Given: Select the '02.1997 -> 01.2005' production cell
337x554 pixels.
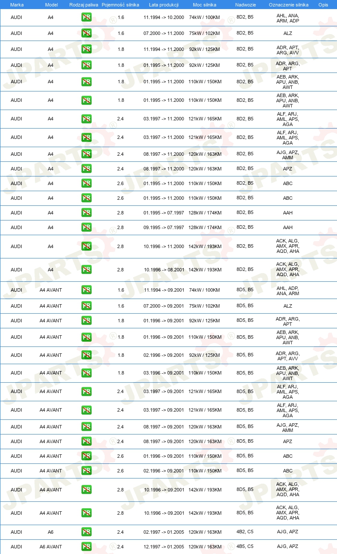Looking at the screenshot, I should [x=164, y=532].
